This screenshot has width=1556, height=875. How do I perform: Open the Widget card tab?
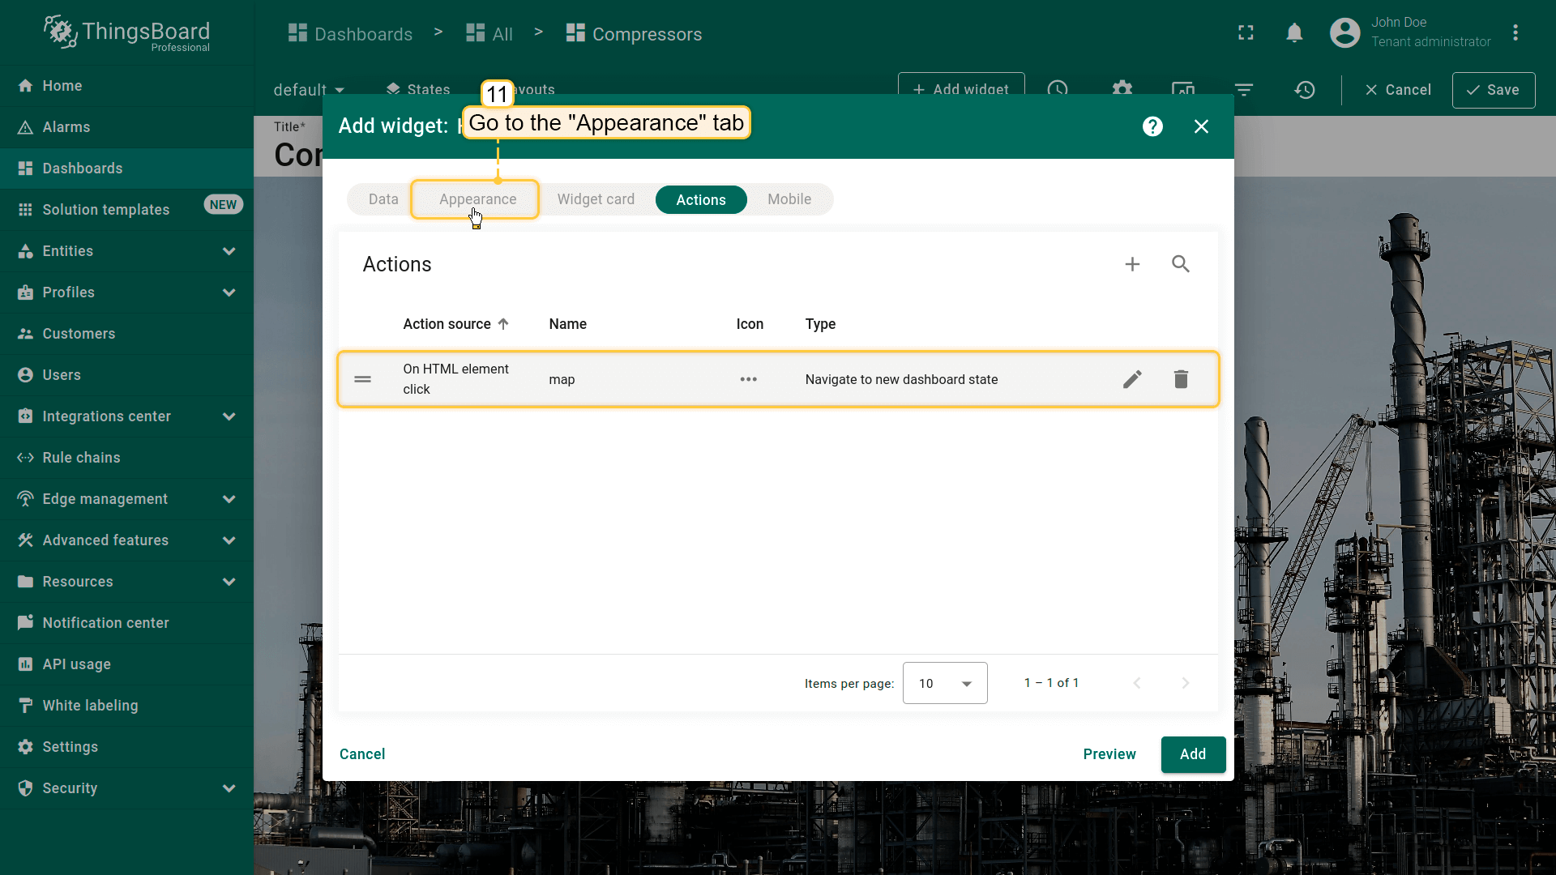(x=596, y=199)
